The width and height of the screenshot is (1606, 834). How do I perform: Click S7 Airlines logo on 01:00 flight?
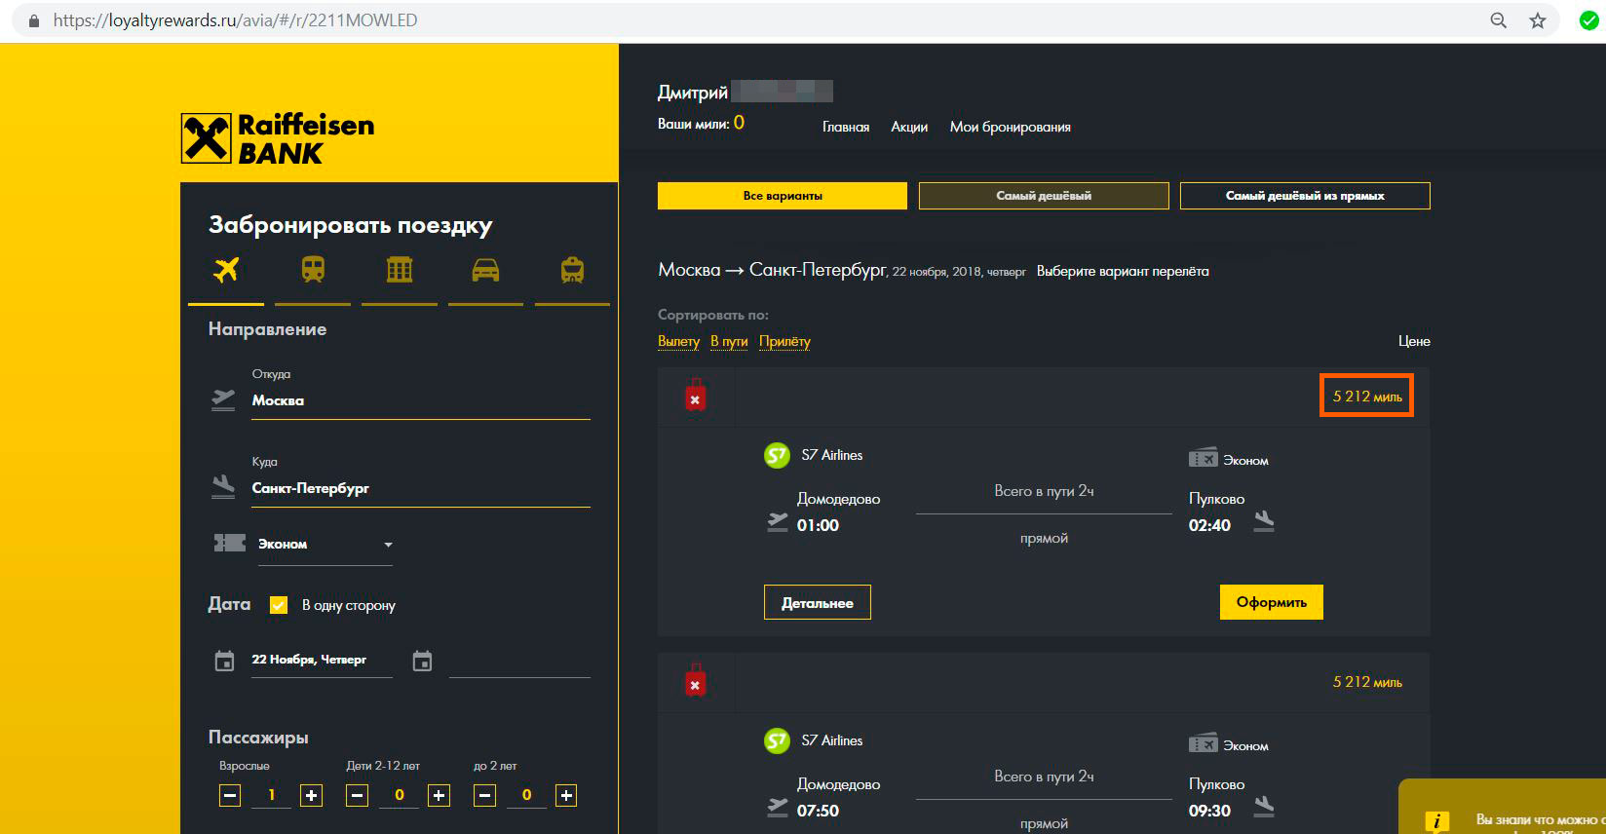click(x=777, y=455)
